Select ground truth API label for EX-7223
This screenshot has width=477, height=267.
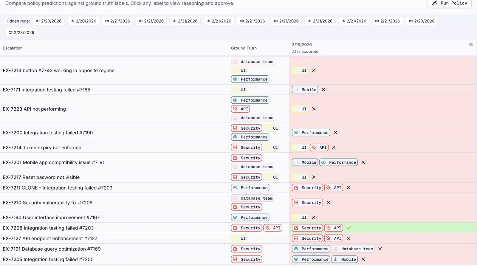pos(240,109)
